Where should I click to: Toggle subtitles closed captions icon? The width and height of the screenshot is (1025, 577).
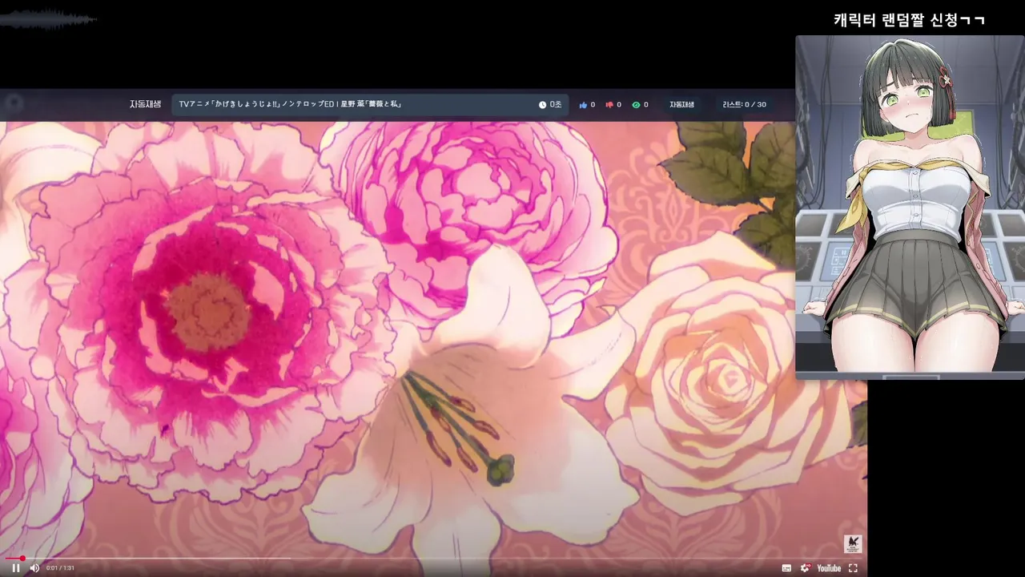(x=786, y=568)
